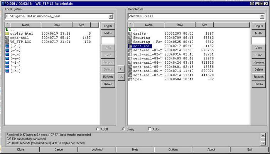Click the sent-mail-07~ file icon
Image resolution: width=270 pixels, height=154 pixels.
coord(130,75)
